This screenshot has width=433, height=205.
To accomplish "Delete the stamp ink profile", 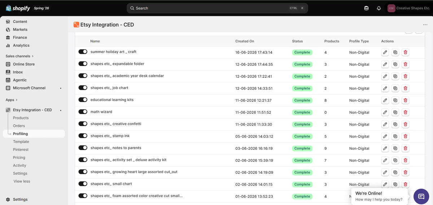I will pyautogui.click(x=405, y=136).
